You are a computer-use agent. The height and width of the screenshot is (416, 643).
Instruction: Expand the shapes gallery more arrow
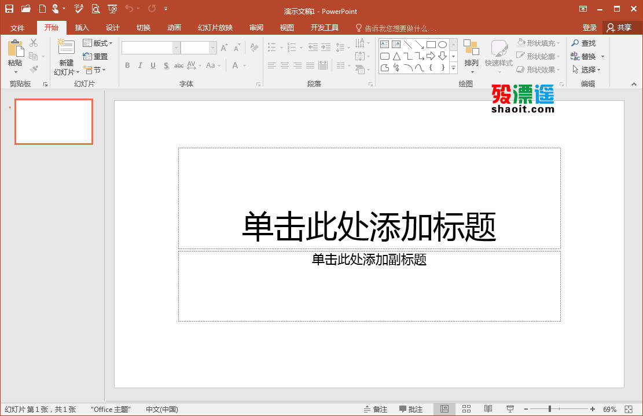[x=454, y=68]
